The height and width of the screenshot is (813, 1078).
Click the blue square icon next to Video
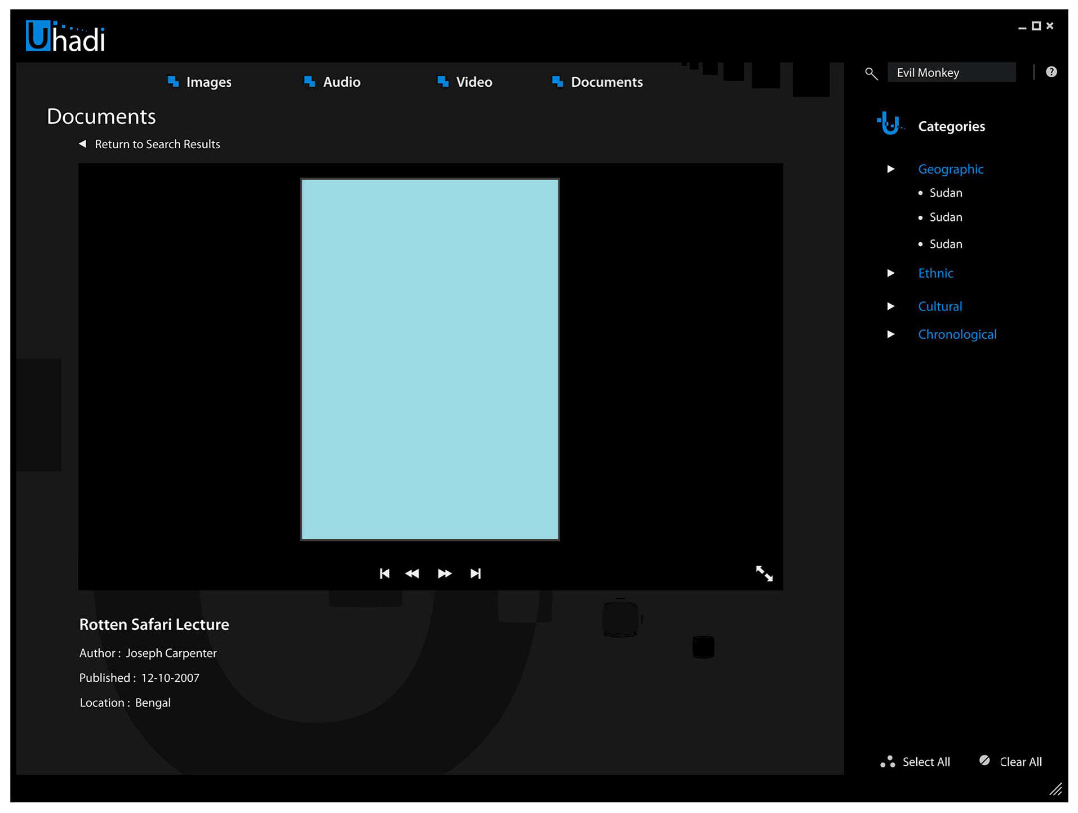click(x=443, y=82)
